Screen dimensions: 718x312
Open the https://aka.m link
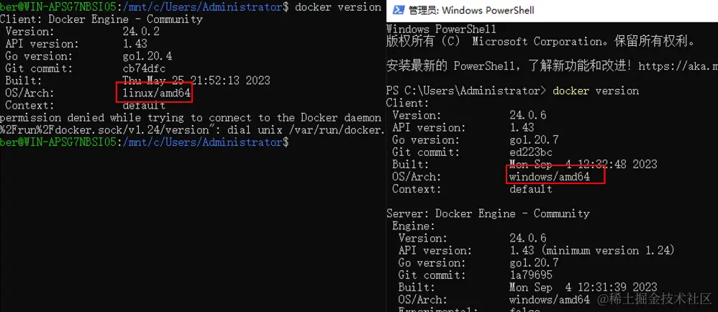click(x=678, y=66)
